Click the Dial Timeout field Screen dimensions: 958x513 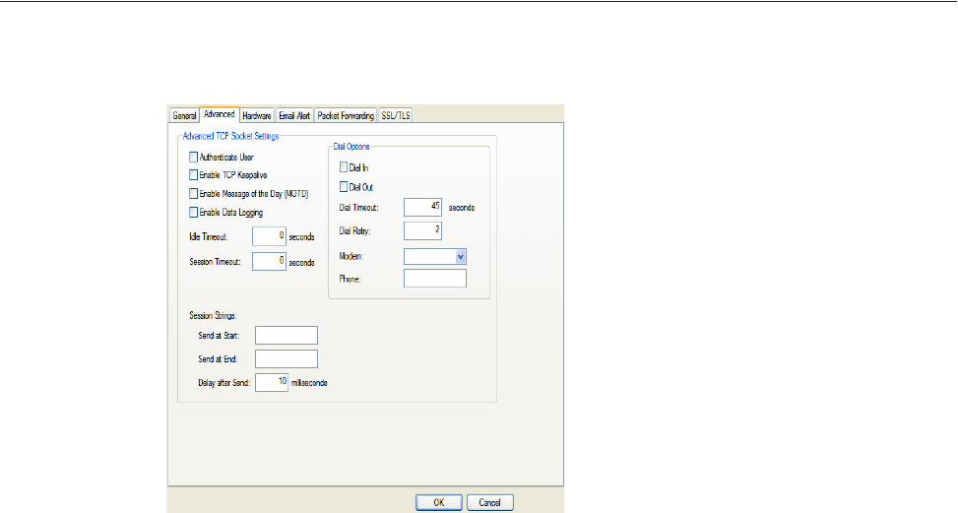coord(422,207)
